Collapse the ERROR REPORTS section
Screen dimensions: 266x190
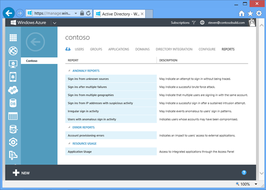(x=69, y=127)
